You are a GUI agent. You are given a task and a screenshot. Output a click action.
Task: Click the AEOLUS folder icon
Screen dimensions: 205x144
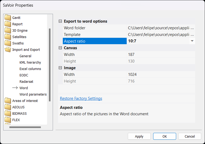click(x=8, y=107)
